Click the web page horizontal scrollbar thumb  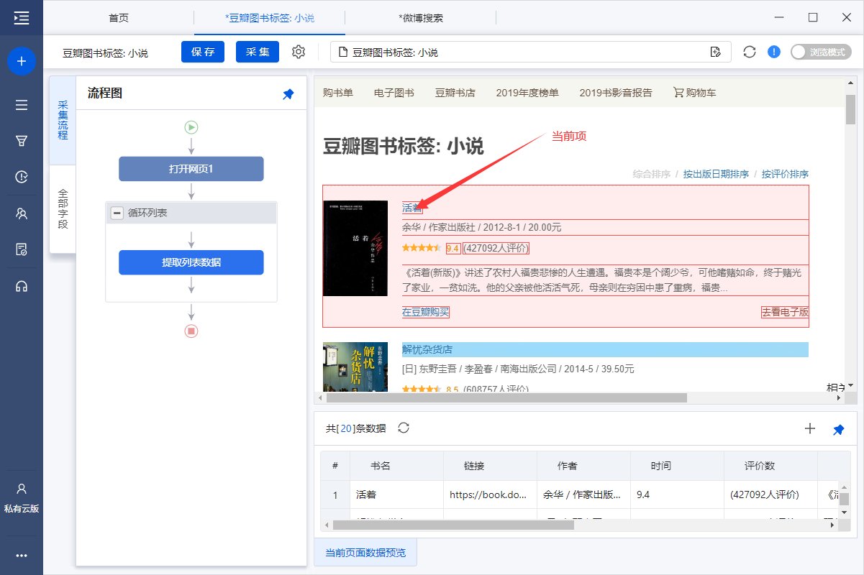coord(506,397)
